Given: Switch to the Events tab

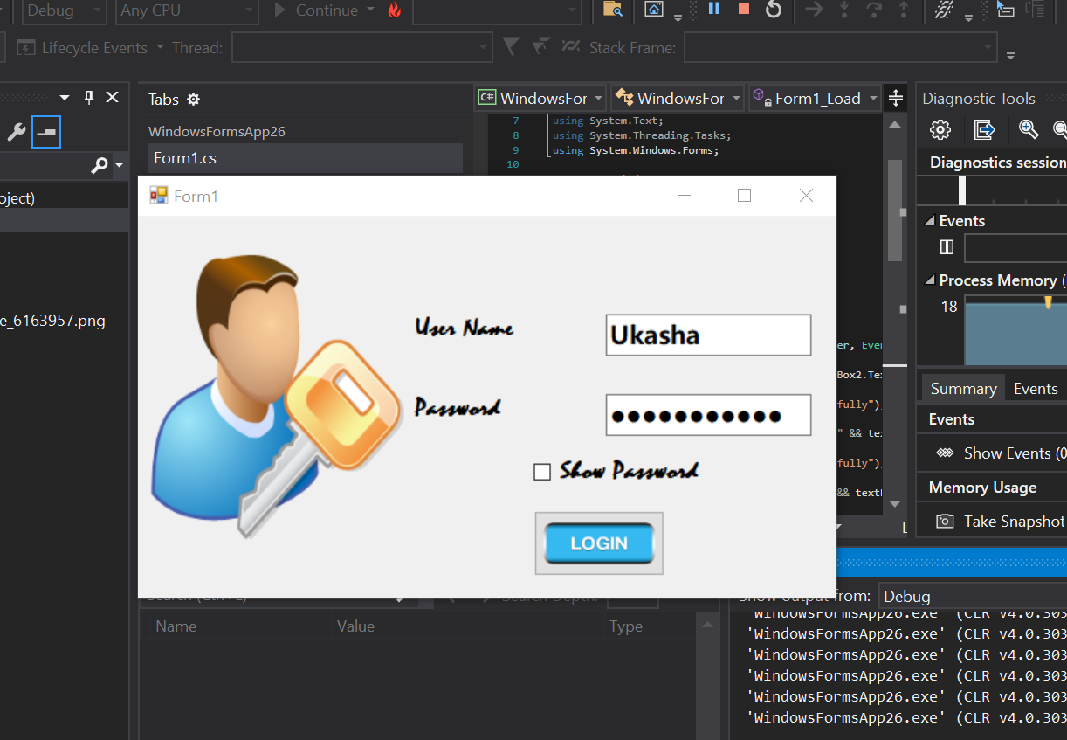Looking at the screenshot, I should 1036,388.
